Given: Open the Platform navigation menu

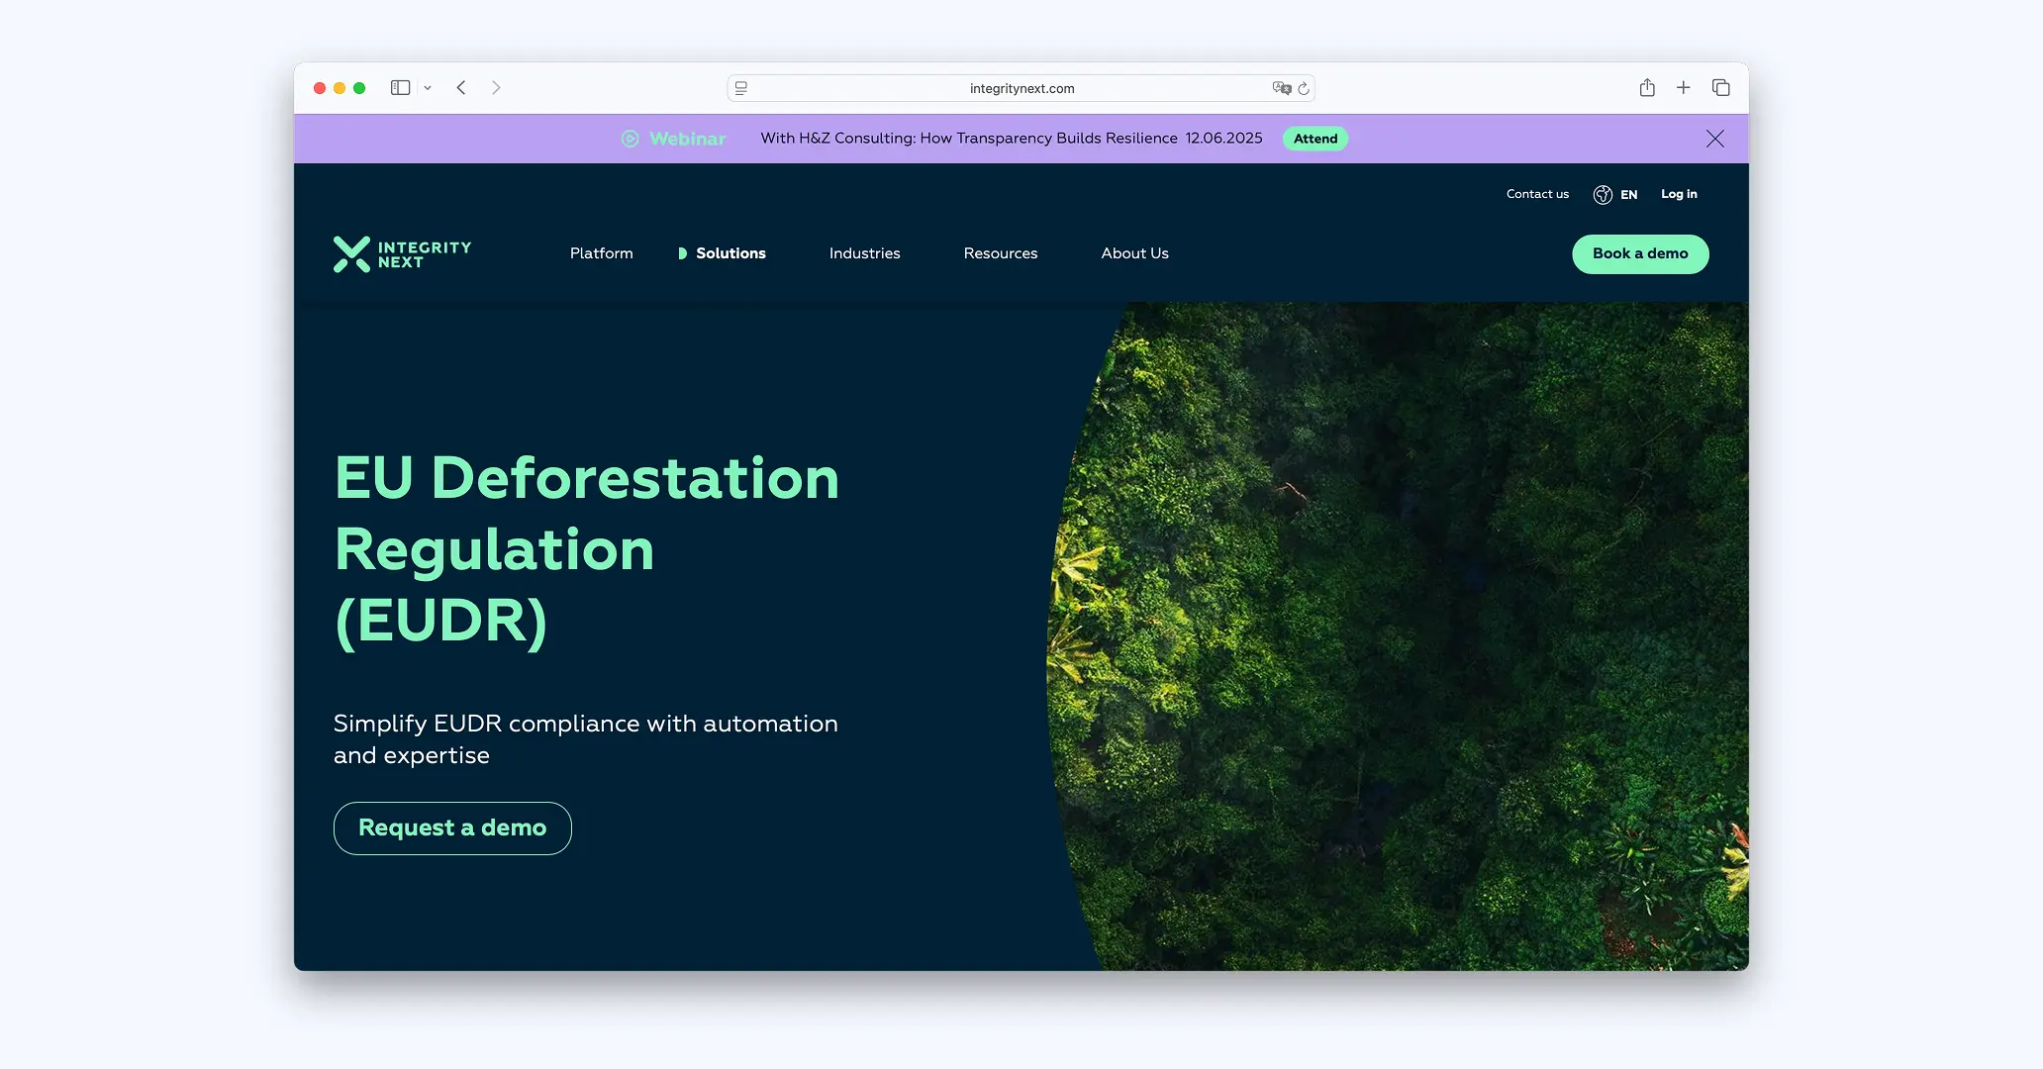Looking at the screenshot, I should (601, 253).
